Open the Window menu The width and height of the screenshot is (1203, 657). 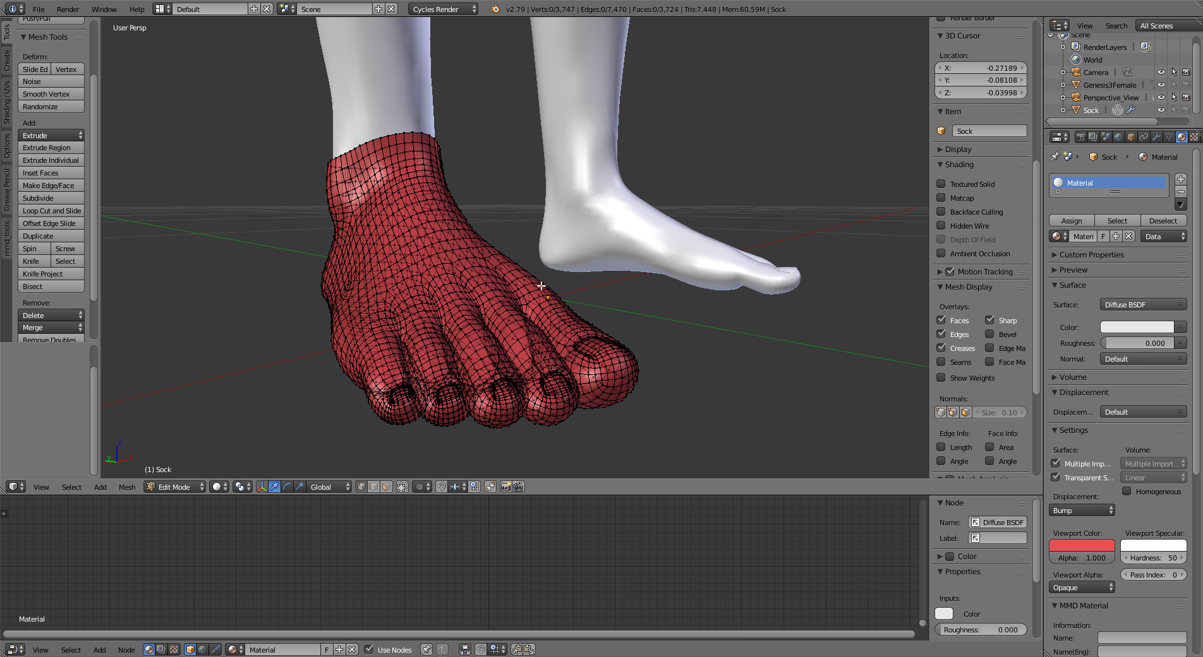coord(104,9)
